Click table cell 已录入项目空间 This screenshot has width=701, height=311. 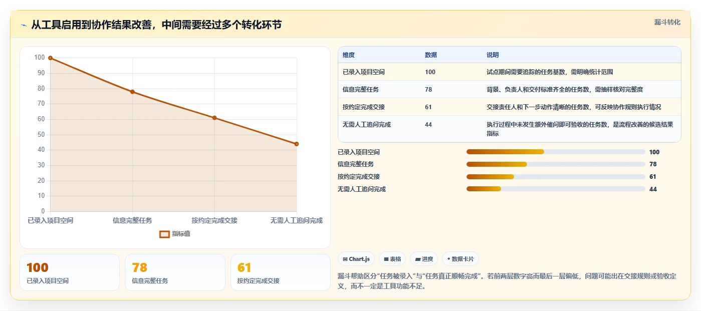tap(364, 72)
